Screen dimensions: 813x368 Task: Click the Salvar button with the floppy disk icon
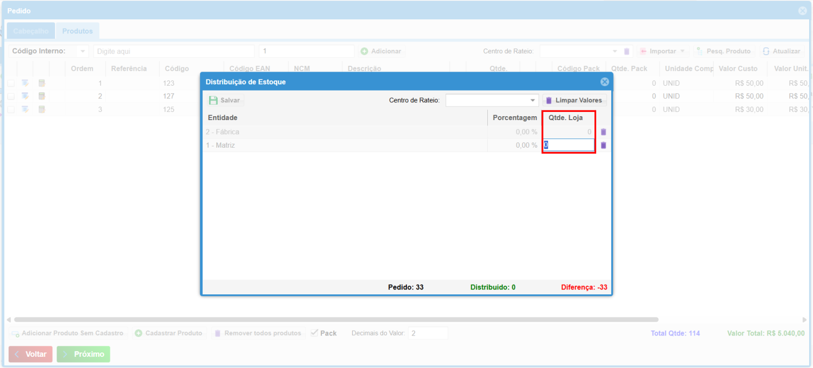coord(225,100)
